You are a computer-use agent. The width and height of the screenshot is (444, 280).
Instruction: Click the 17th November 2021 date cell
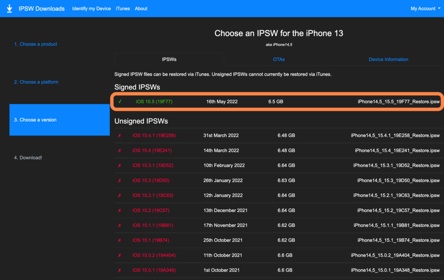point(225,225)
